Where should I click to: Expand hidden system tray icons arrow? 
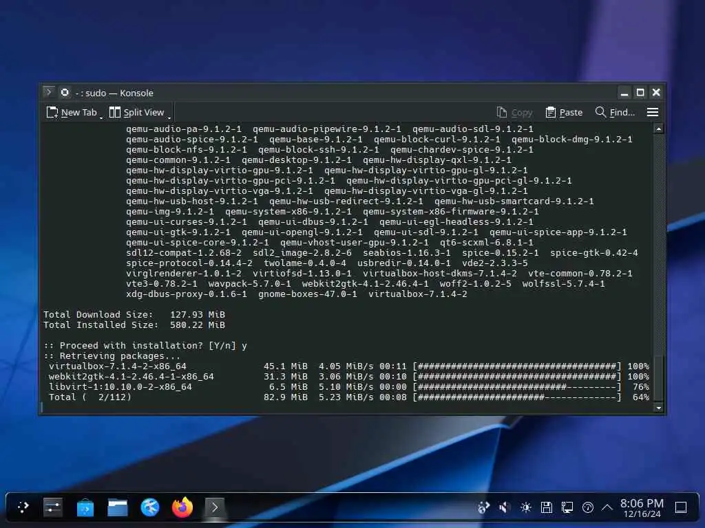pyautogui.click(x=607, y=507)
